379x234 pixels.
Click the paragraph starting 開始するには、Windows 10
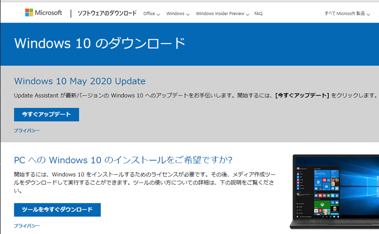(144, 182)
